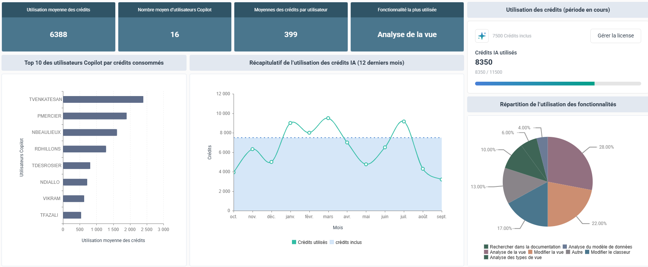Select the PMERCIER bar in user chart
Image resolution: width=648 pixels, height=267 pixels.
95,116
